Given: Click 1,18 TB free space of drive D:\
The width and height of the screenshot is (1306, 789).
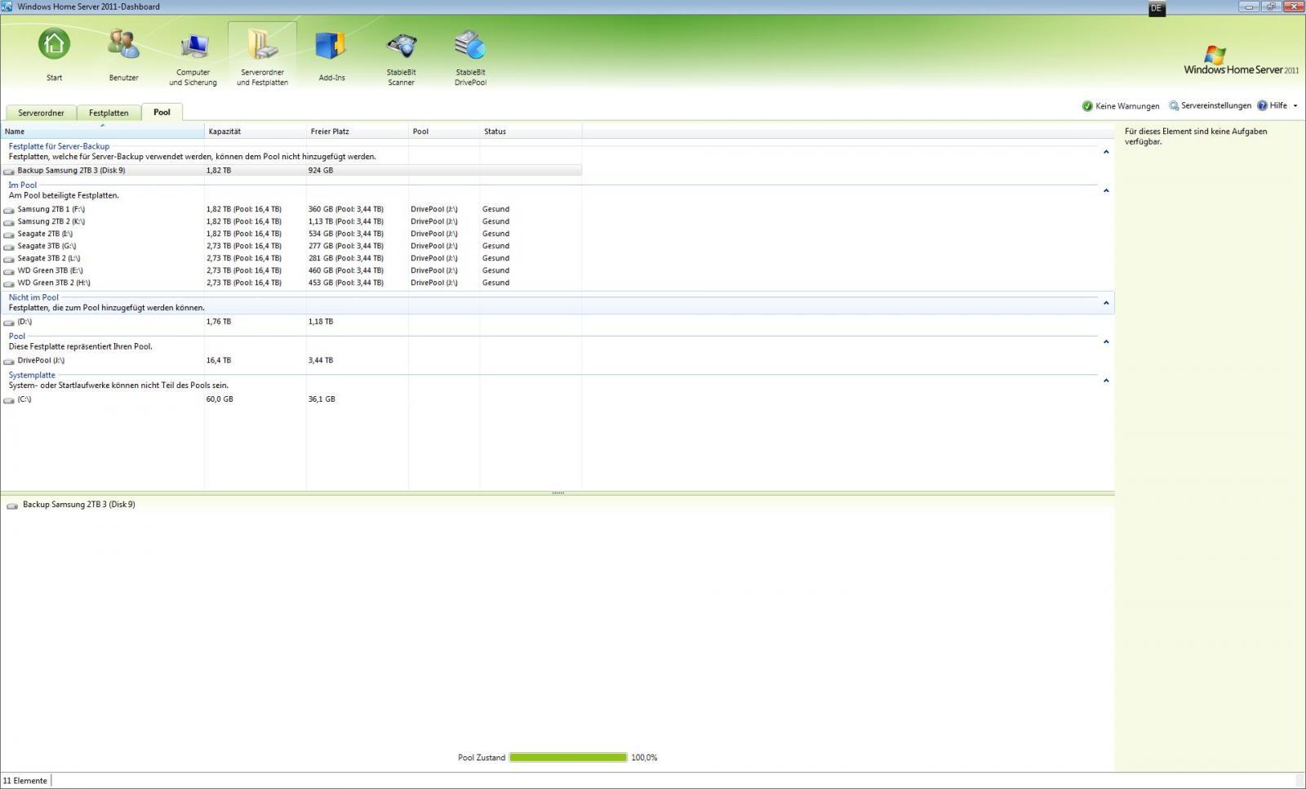Looking at the screenshot, I should tap(321, 322).
